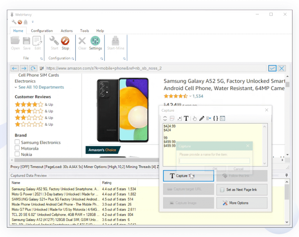
Task: Click the curly braces icon in Capture toolbar
Action: 215,118
